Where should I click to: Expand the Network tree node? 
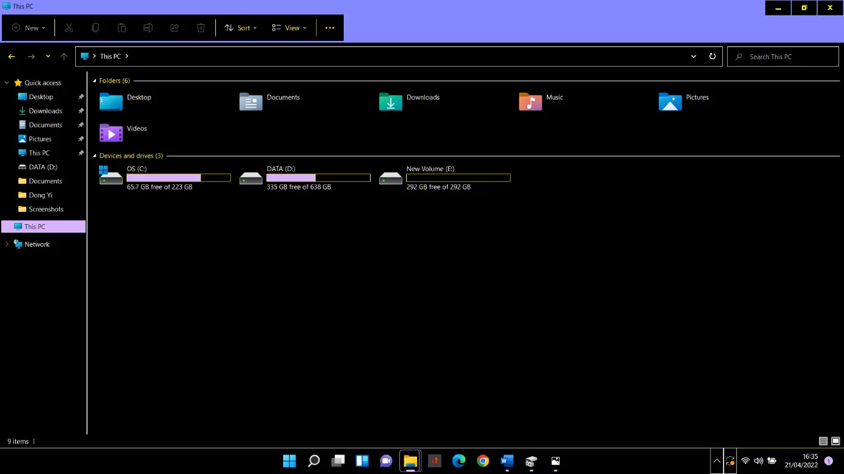[7, 244]
